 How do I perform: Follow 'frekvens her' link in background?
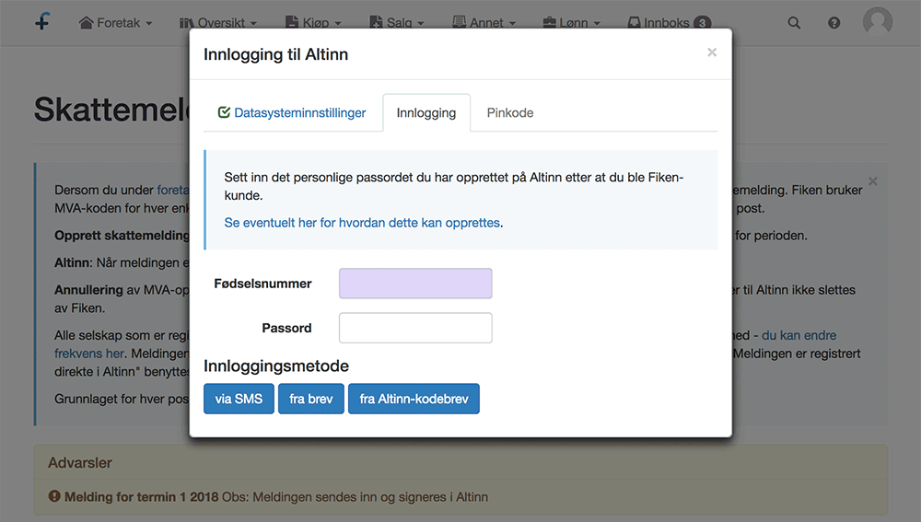[88, 354]
